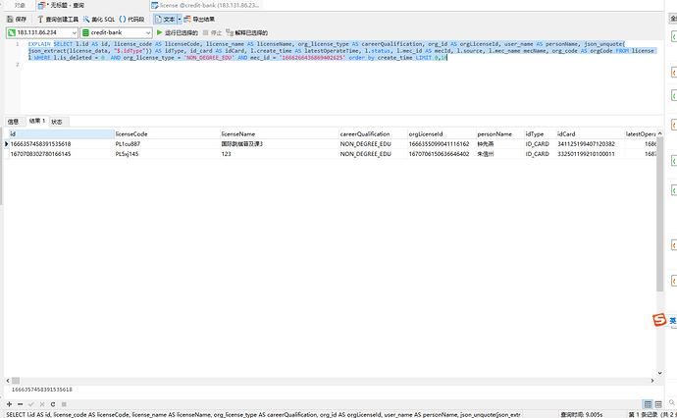677x418 pixels.
Task: Click the idCard column header
Action: click(x=591, y=133)
